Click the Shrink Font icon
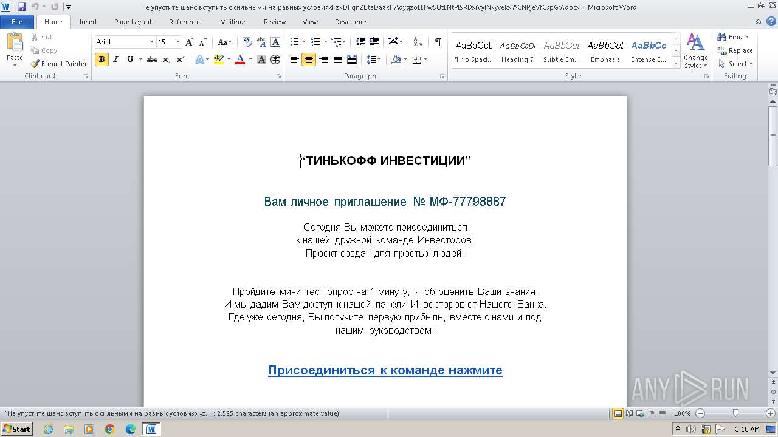Viewport: 778px width, 437px height. (x=202, y=42)
